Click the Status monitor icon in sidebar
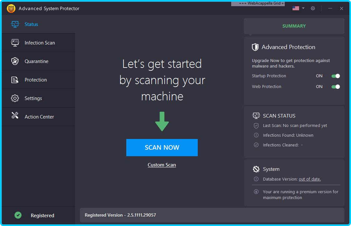Image resolution: width=351 pixels, height=226 pixels. coord(15,24)
